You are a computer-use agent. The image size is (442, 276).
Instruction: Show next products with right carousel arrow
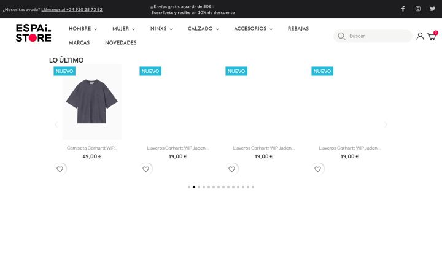(x=386, y=125)
